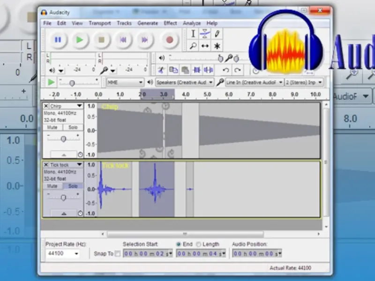Select the Zoom magnifier tool
Screen dimensions: 375x281
[x=193, y=45]
